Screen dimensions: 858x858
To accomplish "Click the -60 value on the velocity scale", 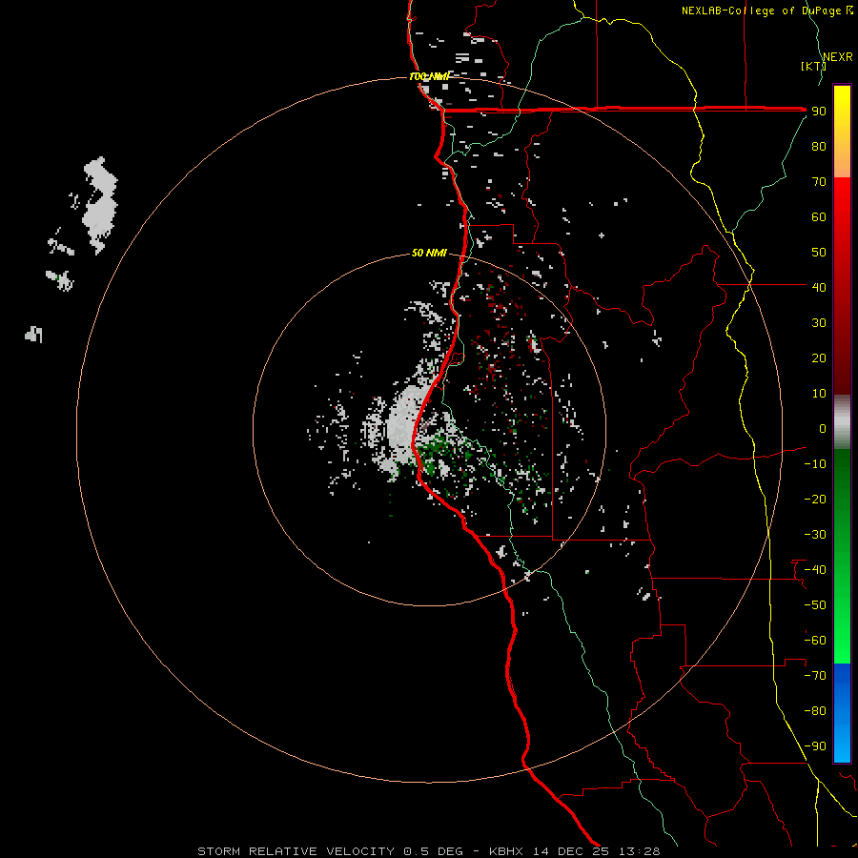I will click(815, 641).
